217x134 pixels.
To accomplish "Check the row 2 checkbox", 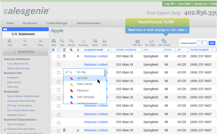I will point(59,64).
